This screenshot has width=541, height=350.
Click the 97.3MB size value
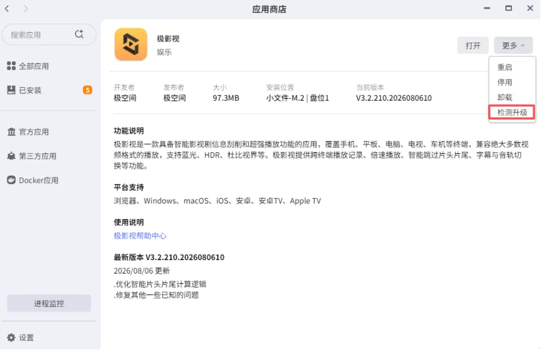click(x=226, y=98)
